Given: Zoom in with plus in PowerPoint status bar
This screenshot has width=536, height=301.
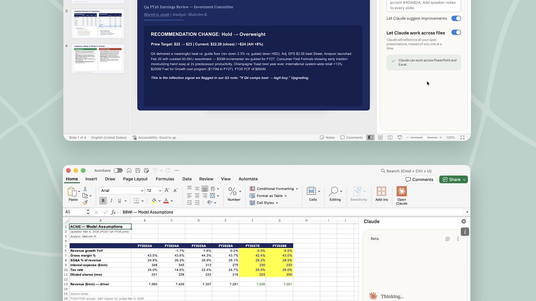Looking at the screenshot, I should 441,138.
